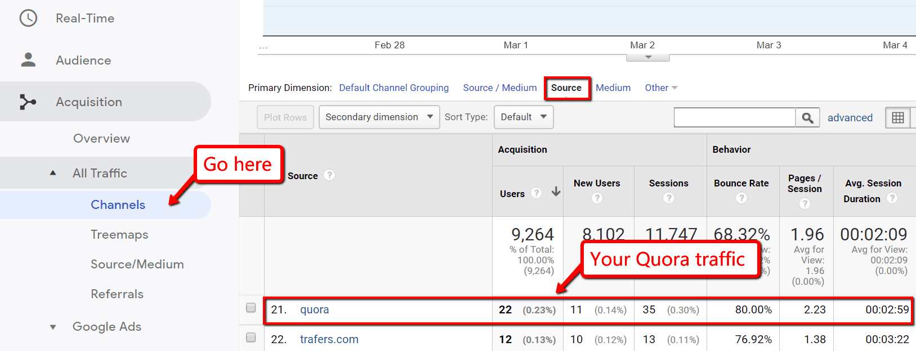Open the trafers.com source link
Image resolution: width=916 pixels, height=351 pixels.
coord(329,339)
